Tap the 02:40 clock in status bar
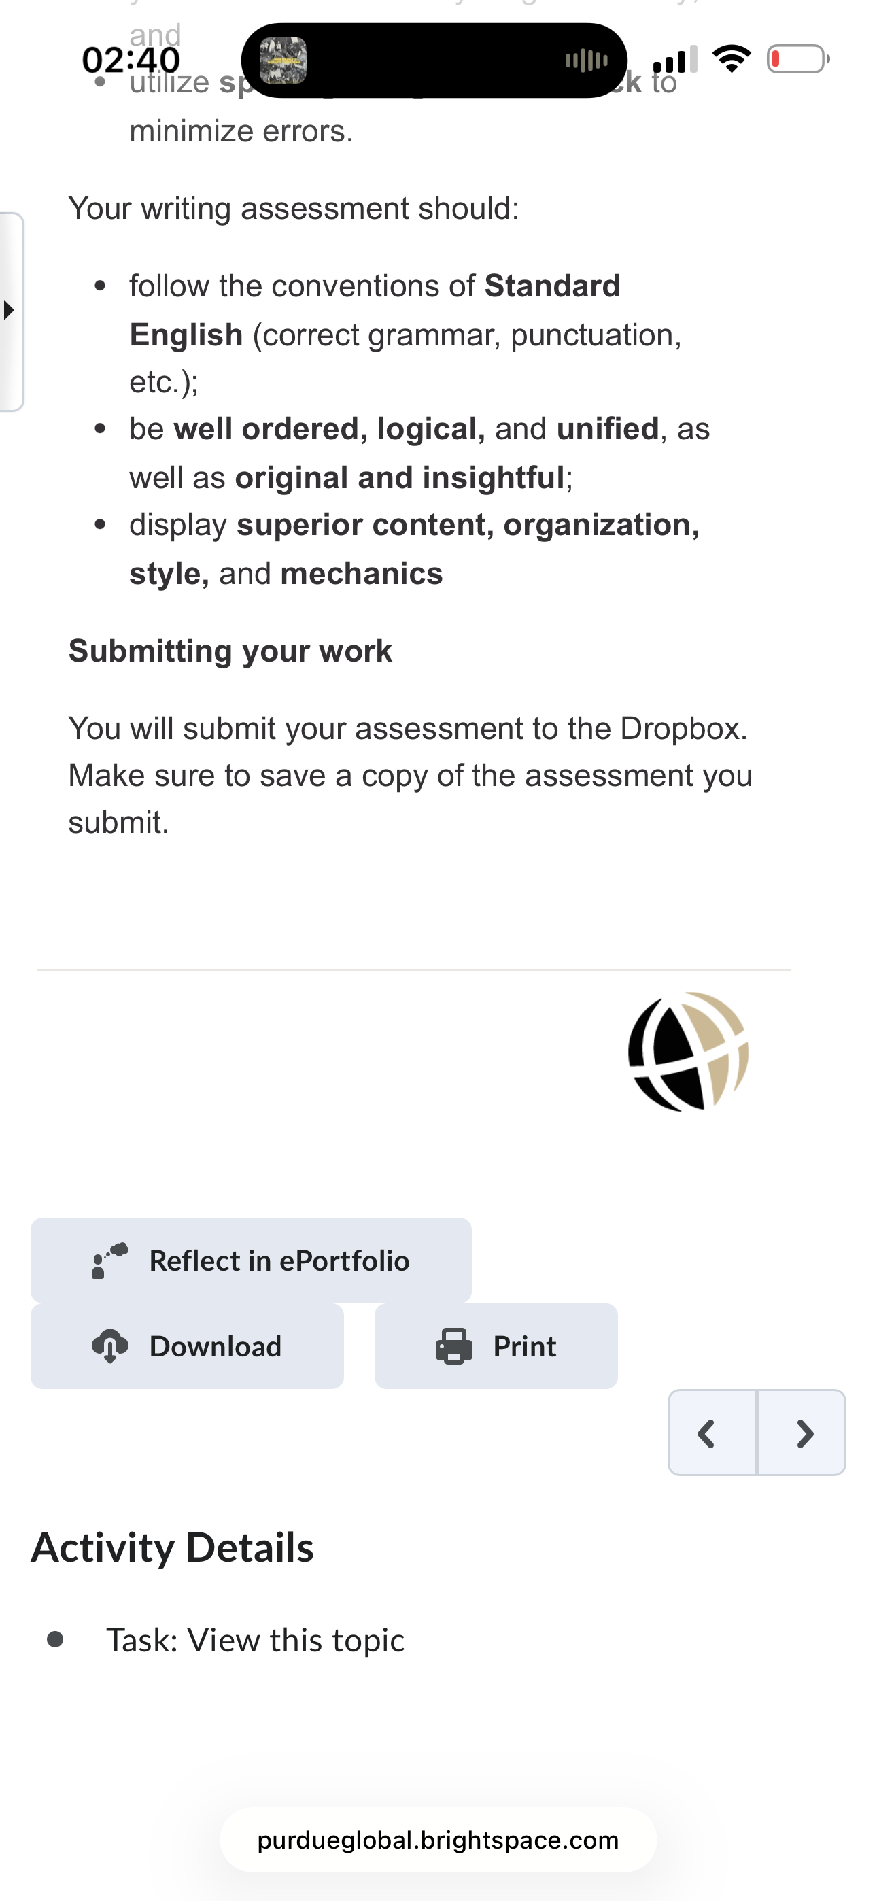The height and width of the screenshot is (1901, 877). pos(131,60)
